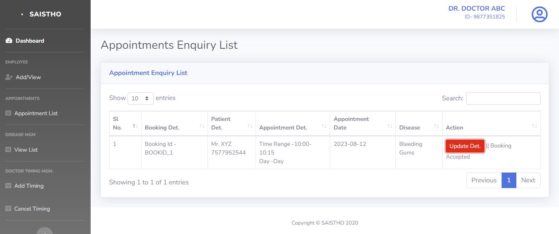Sort by Booking Det. column arrows
Screen dimensions: 559x234
tap(201, 126)
